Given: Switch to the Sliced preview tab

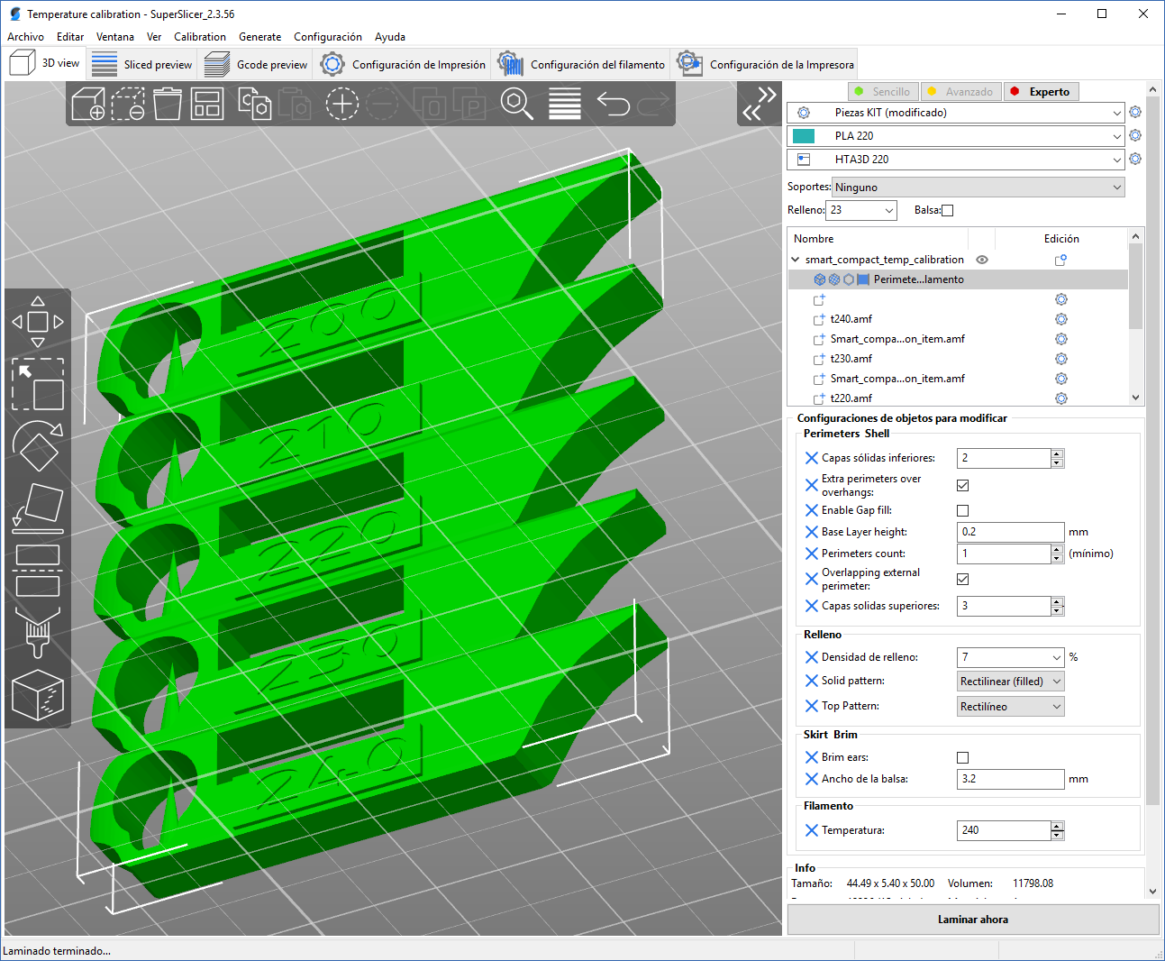Looking at the screenshot, I should coord(142,64).
